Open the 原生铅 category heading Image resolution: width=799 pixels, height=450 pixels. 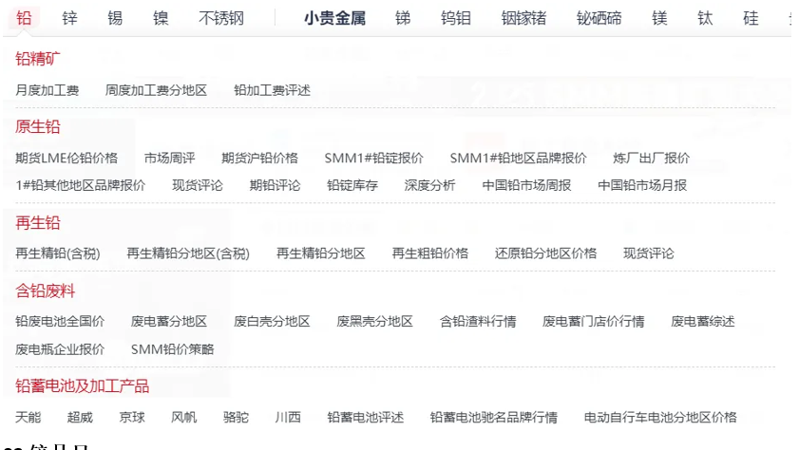pyautogui.click(x=38, y=126)
